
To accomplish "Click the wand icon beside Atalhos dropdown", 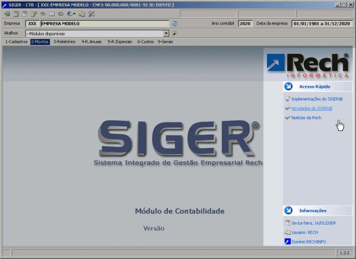I will click(174, 33).
